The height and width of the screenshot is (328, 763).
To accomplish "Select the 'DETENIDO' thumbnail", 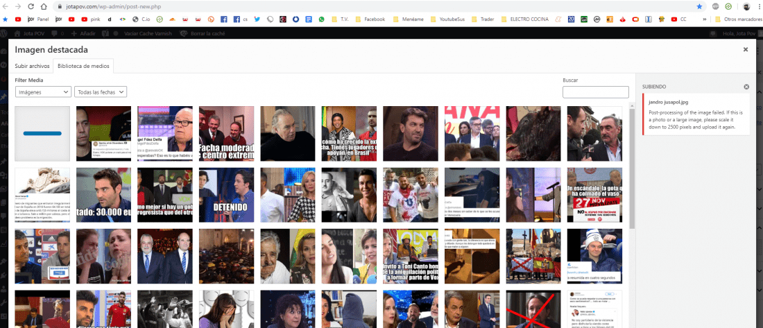I will [x=226, y=195].
